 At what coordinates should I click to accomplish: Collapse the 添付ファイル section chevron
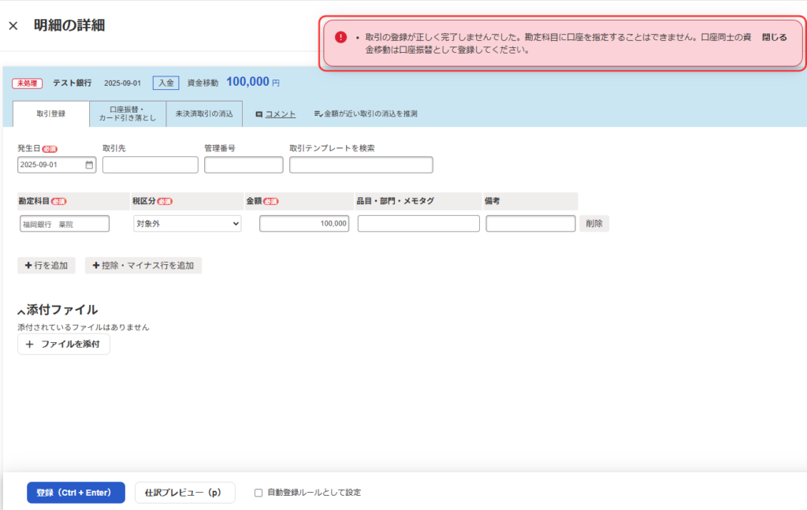21,311
